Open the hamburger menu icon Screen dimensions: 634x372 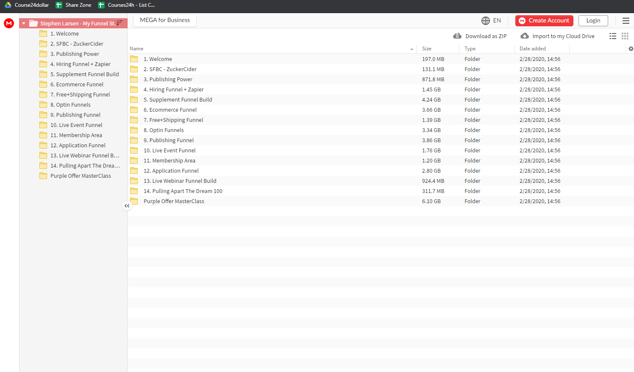[x=626, y=20]
